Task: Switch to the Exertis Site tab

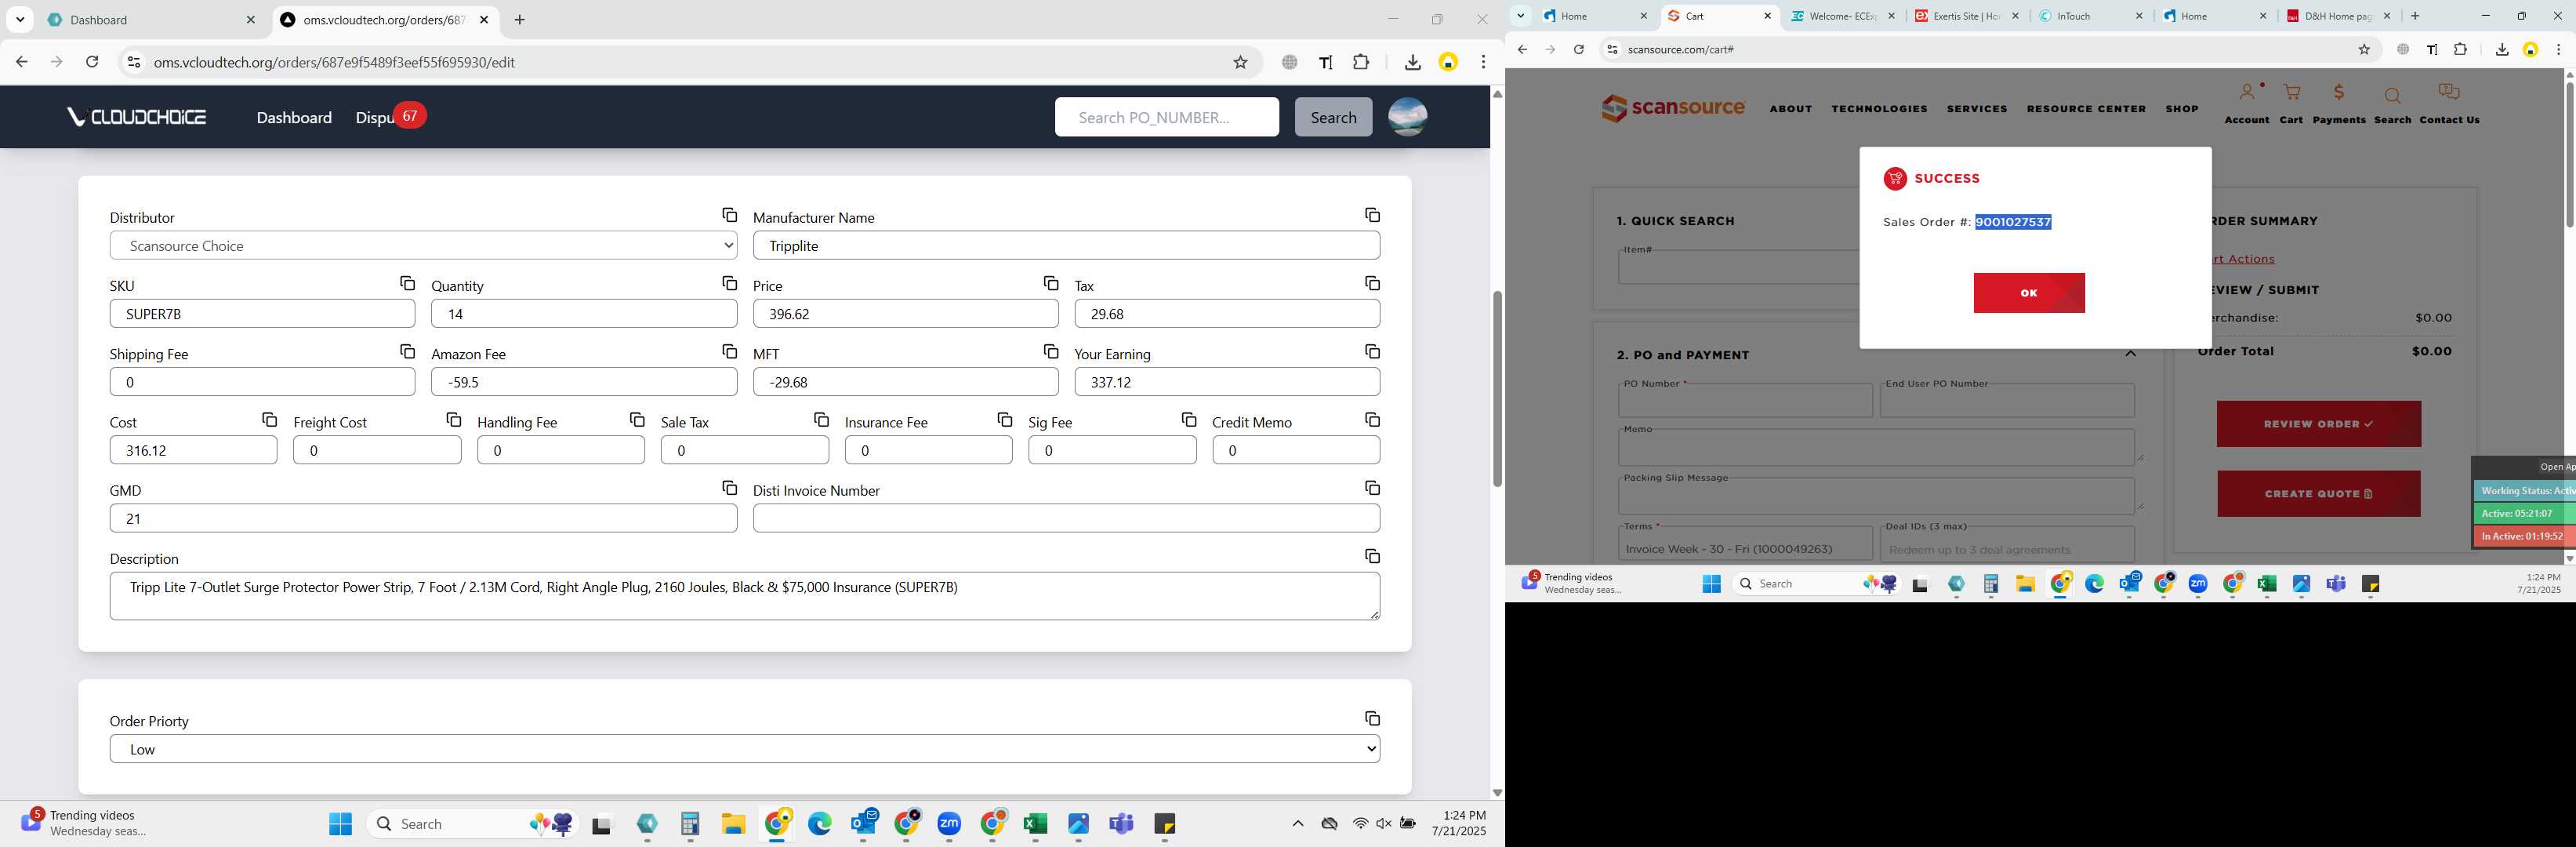Action: (x=1967, y=16)
